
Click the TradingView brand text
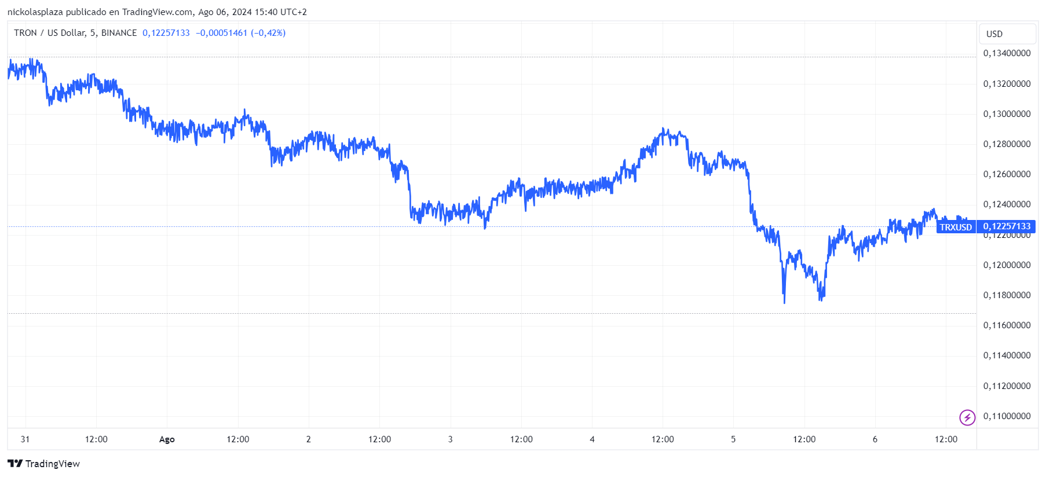[x=53, y=464]
